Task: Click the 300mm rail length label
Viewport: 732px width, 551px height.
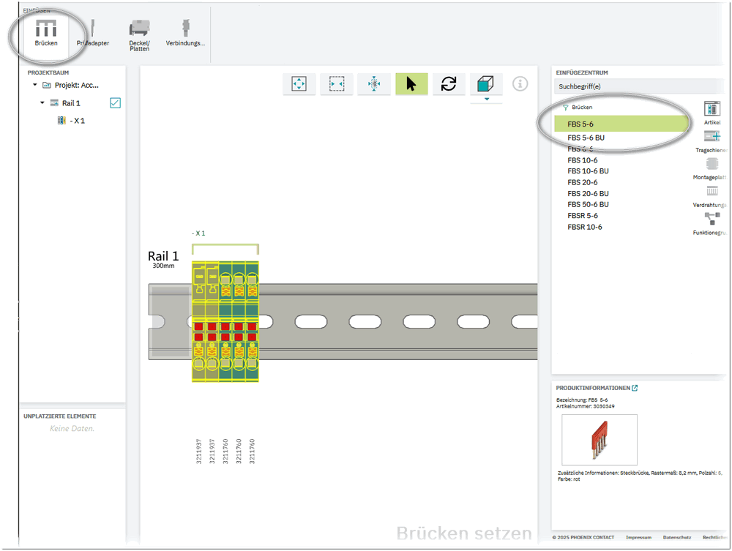Action: coord(163,266)
